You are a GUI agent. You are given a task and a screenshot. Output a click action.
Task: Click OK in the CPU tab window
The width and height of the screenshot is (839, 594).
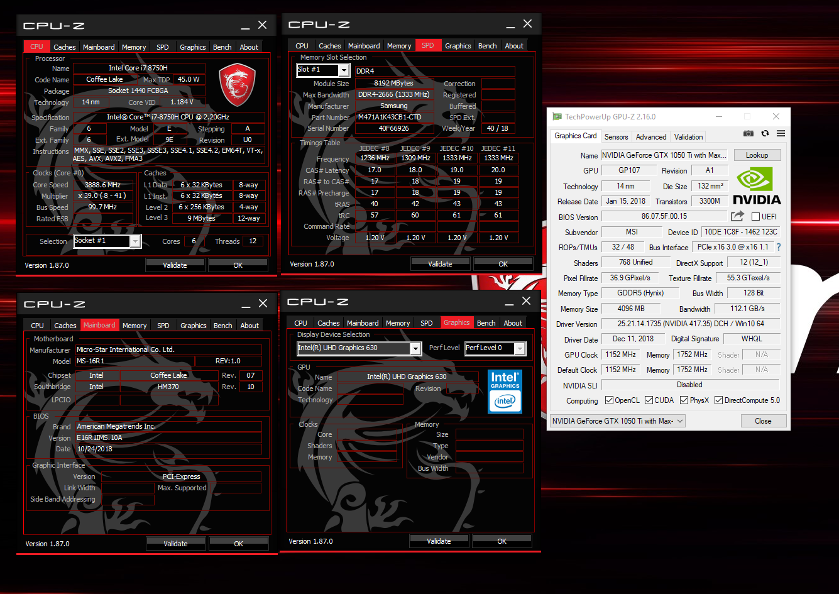pyautogui.click(x=238, y=265)
